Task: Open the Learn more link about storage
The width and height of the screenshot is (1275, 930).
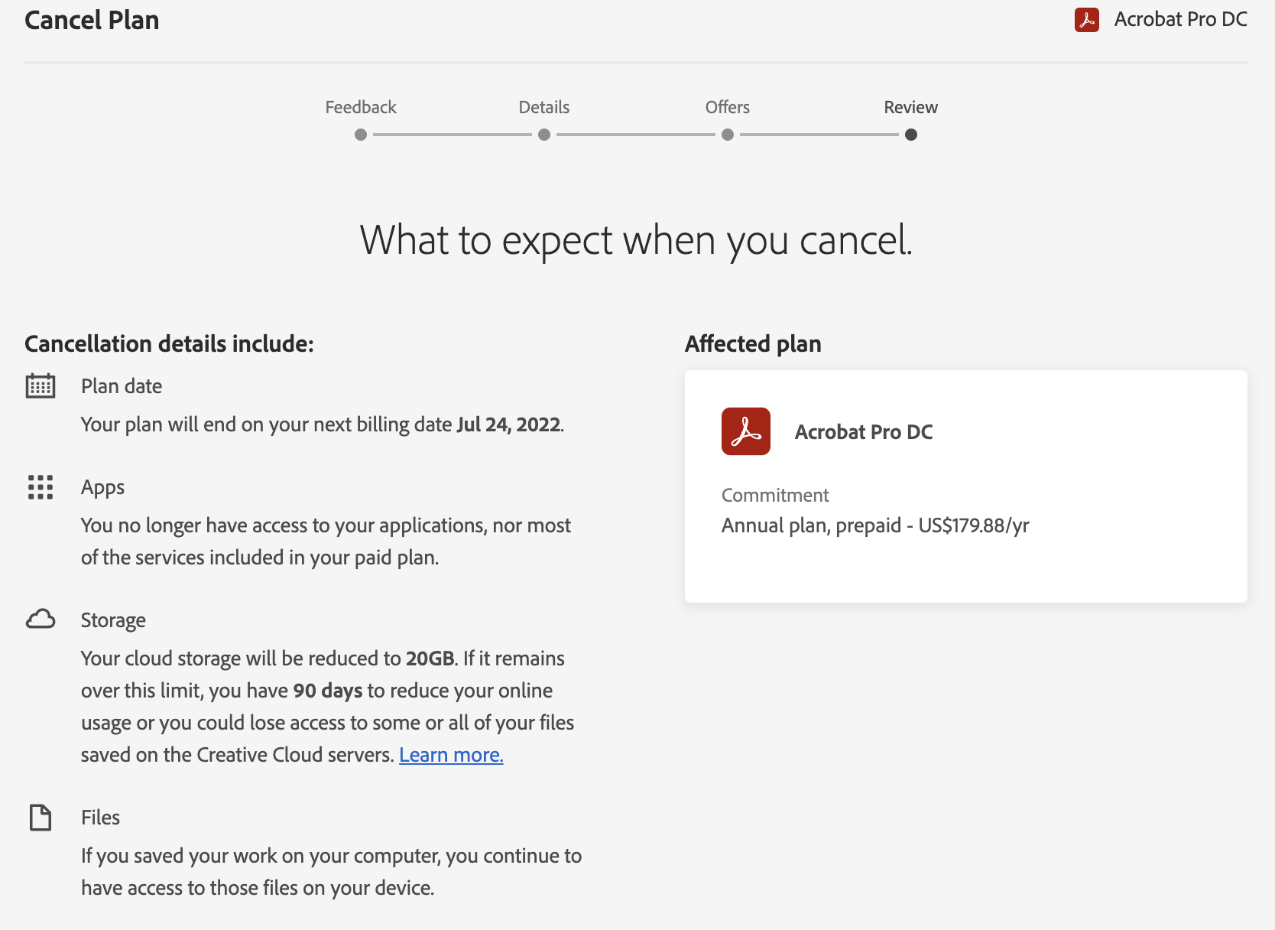Action: 451,755
